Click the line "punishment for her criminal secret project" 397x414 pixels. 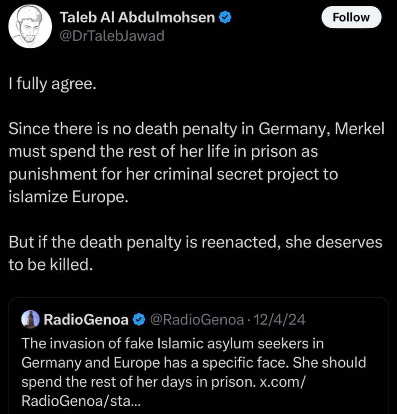pyautogui.click(x=173, y=174)
